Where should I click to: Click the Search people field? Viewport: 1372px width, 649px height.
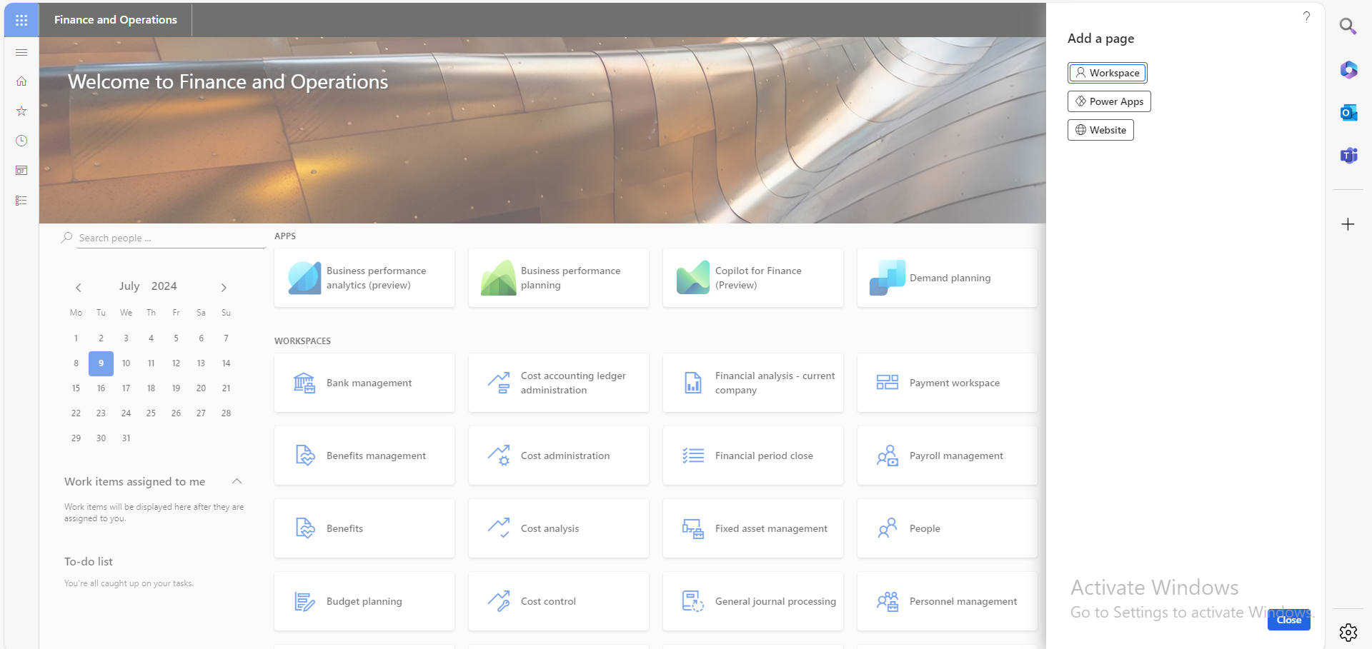(169, 238)
